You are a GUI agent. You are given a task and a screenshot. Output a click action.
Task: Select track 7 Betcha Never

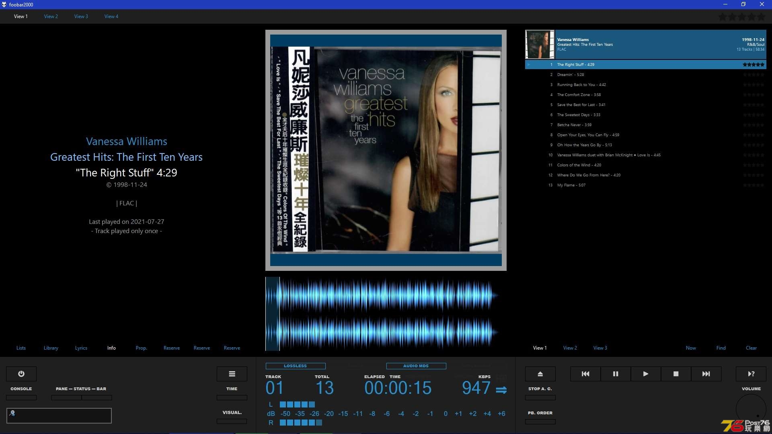pyautogui.click(x=646, y=125)
